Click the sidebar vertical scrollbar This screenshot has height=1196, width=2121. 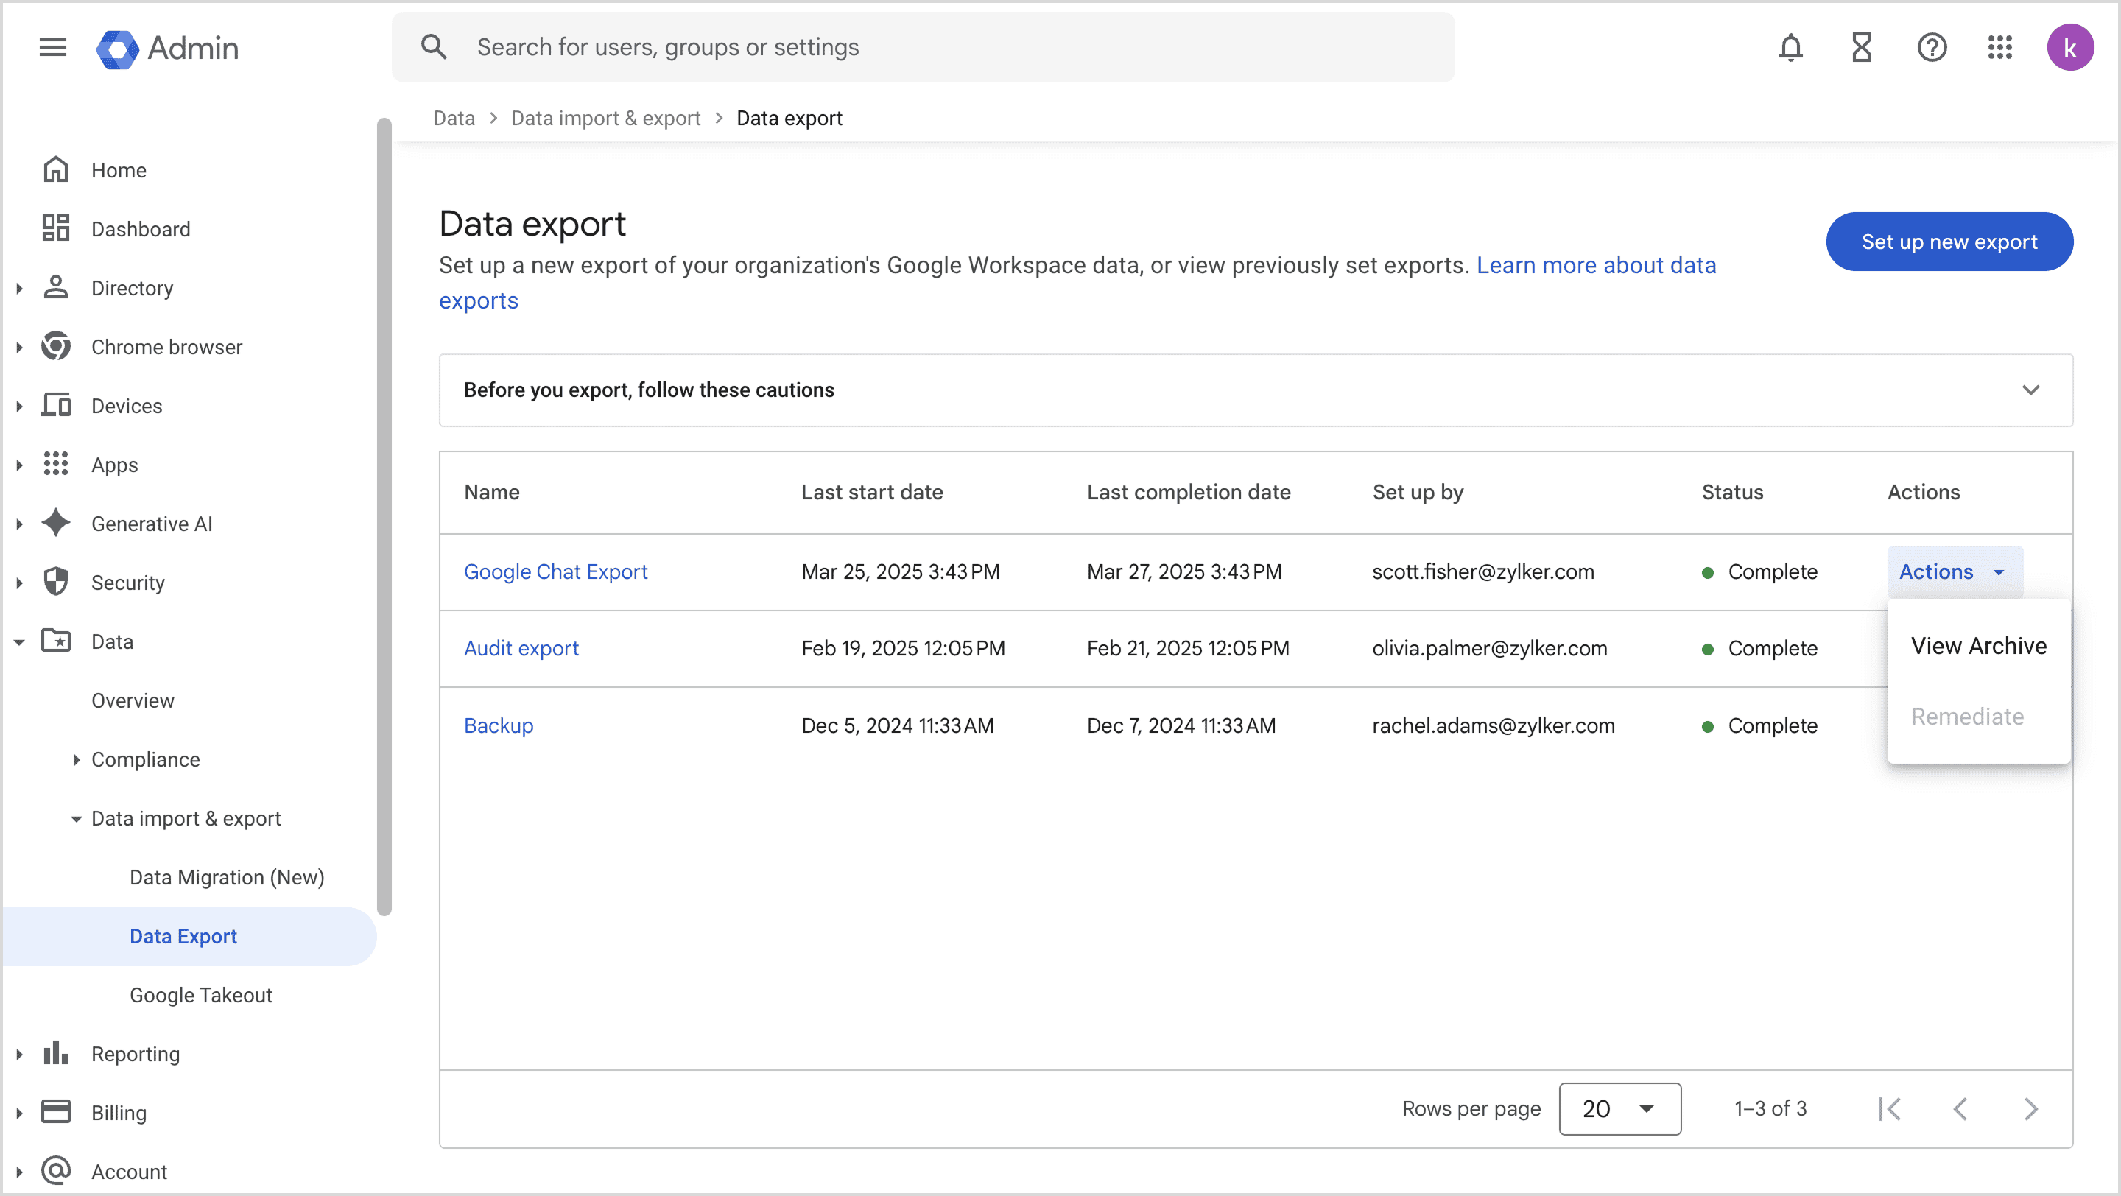384,517
